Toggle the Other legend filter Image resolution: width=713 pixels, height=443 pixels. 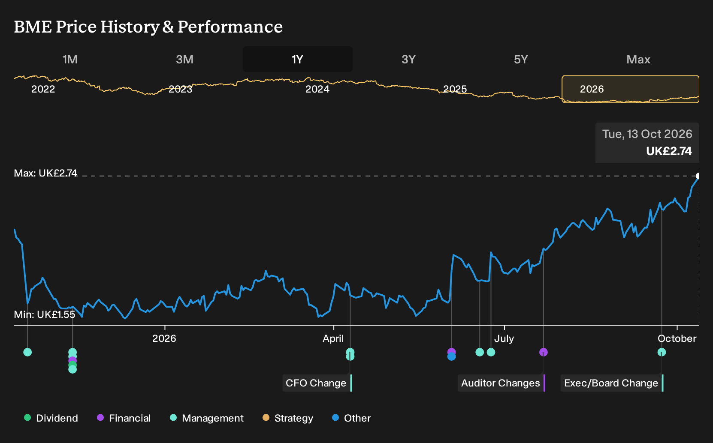(351, 418)
